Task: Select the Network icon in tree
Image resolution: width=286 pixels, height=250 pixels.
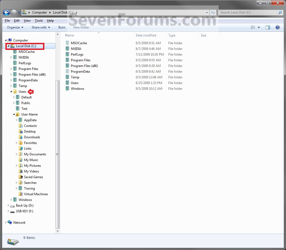Action: click(x=10, y=222)
